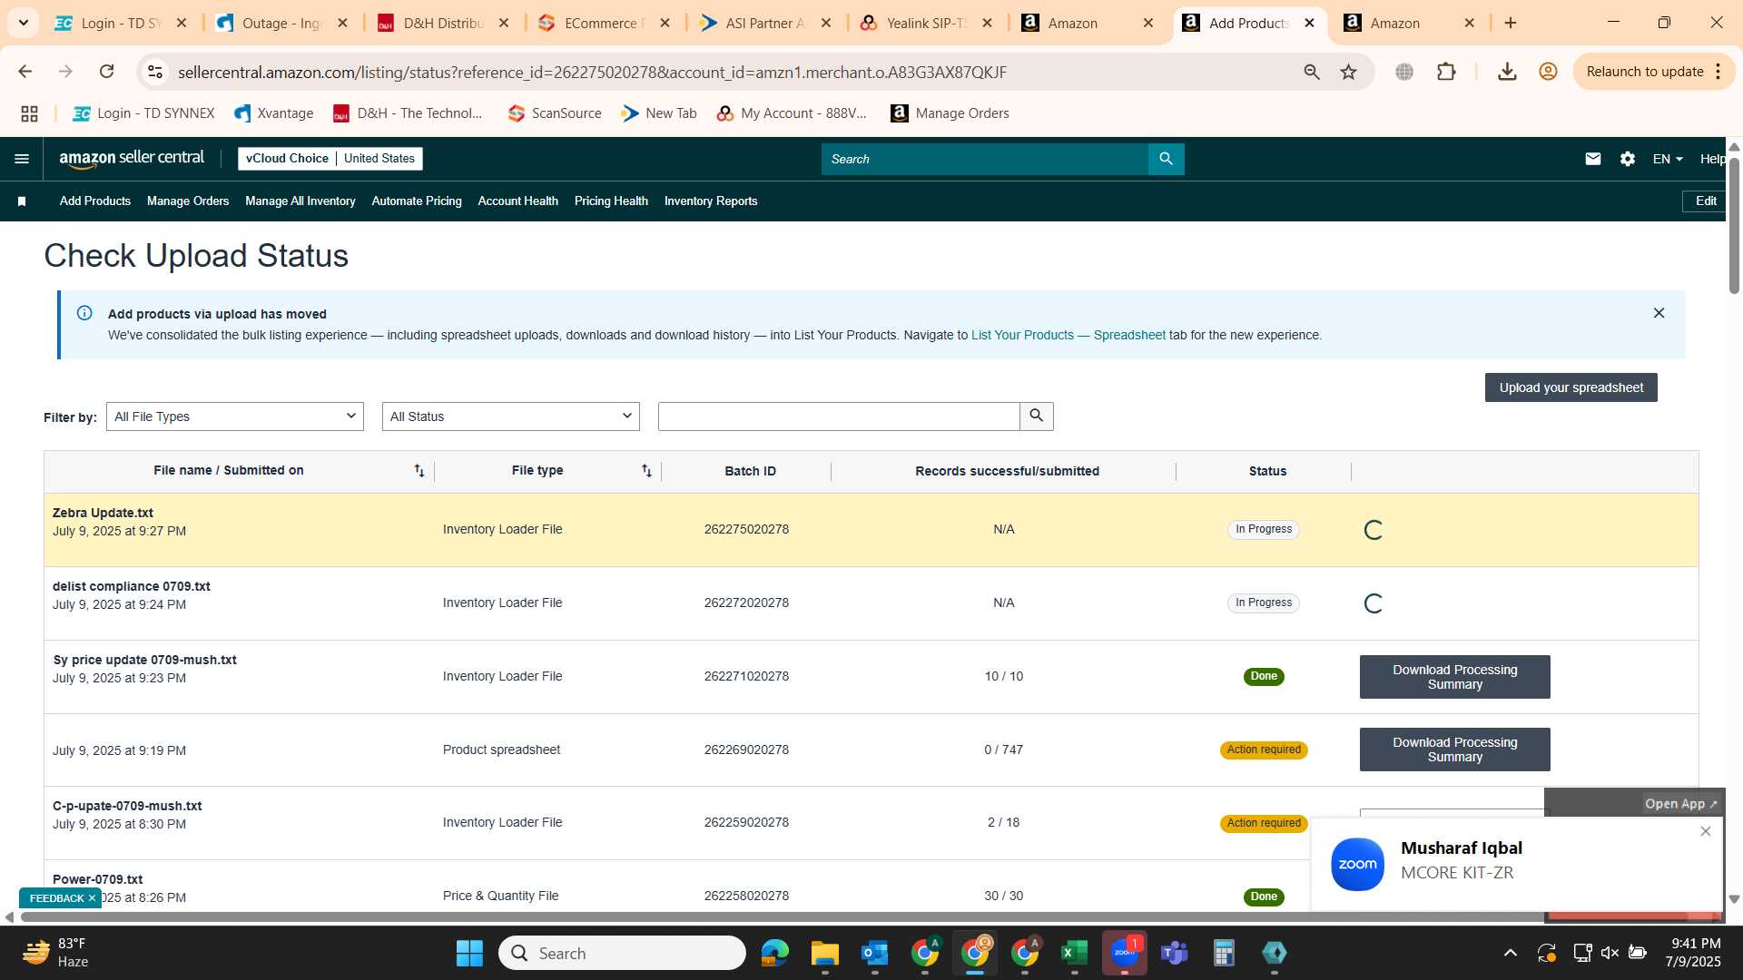
Task: Open File Explorer from taskbar
Action: [x=824, y=953]
